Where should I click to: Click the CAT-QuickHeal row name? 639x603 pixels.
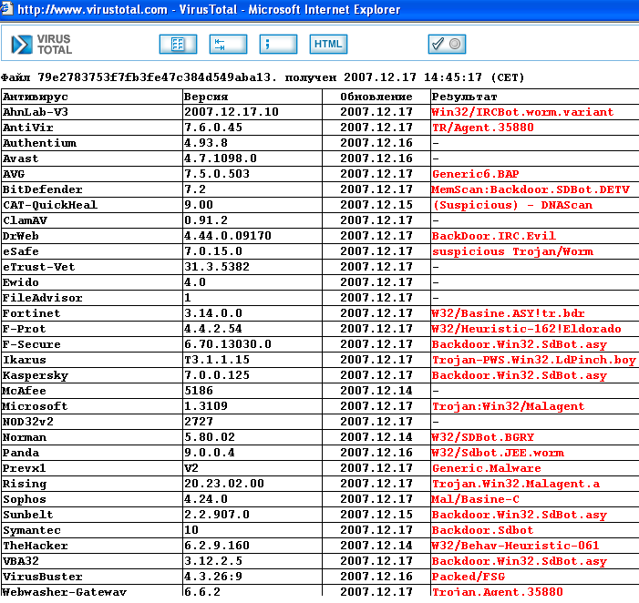click(x=50, y=205)
